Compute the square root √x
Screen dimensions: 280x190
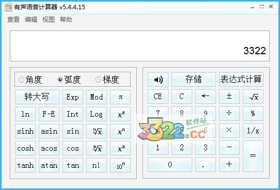(x=253, y=97)
